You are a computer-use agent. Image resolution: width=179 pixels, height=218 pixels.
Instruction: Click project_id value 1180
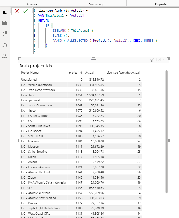pos(79,208)
